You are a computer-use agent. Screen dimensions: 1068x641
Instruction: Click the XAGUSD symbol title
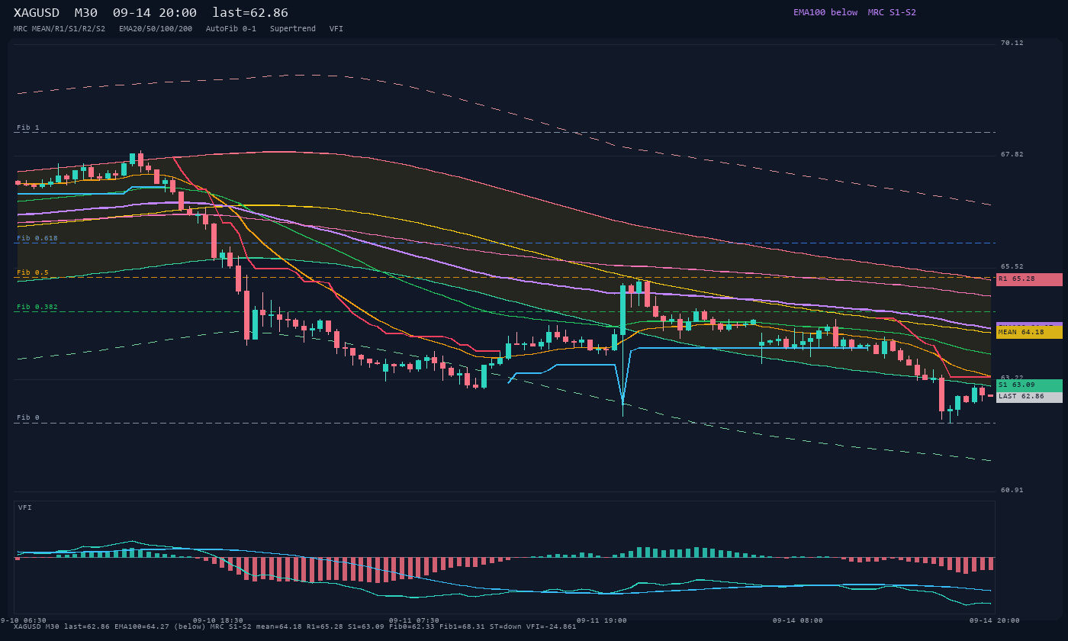tap(37, 13)
